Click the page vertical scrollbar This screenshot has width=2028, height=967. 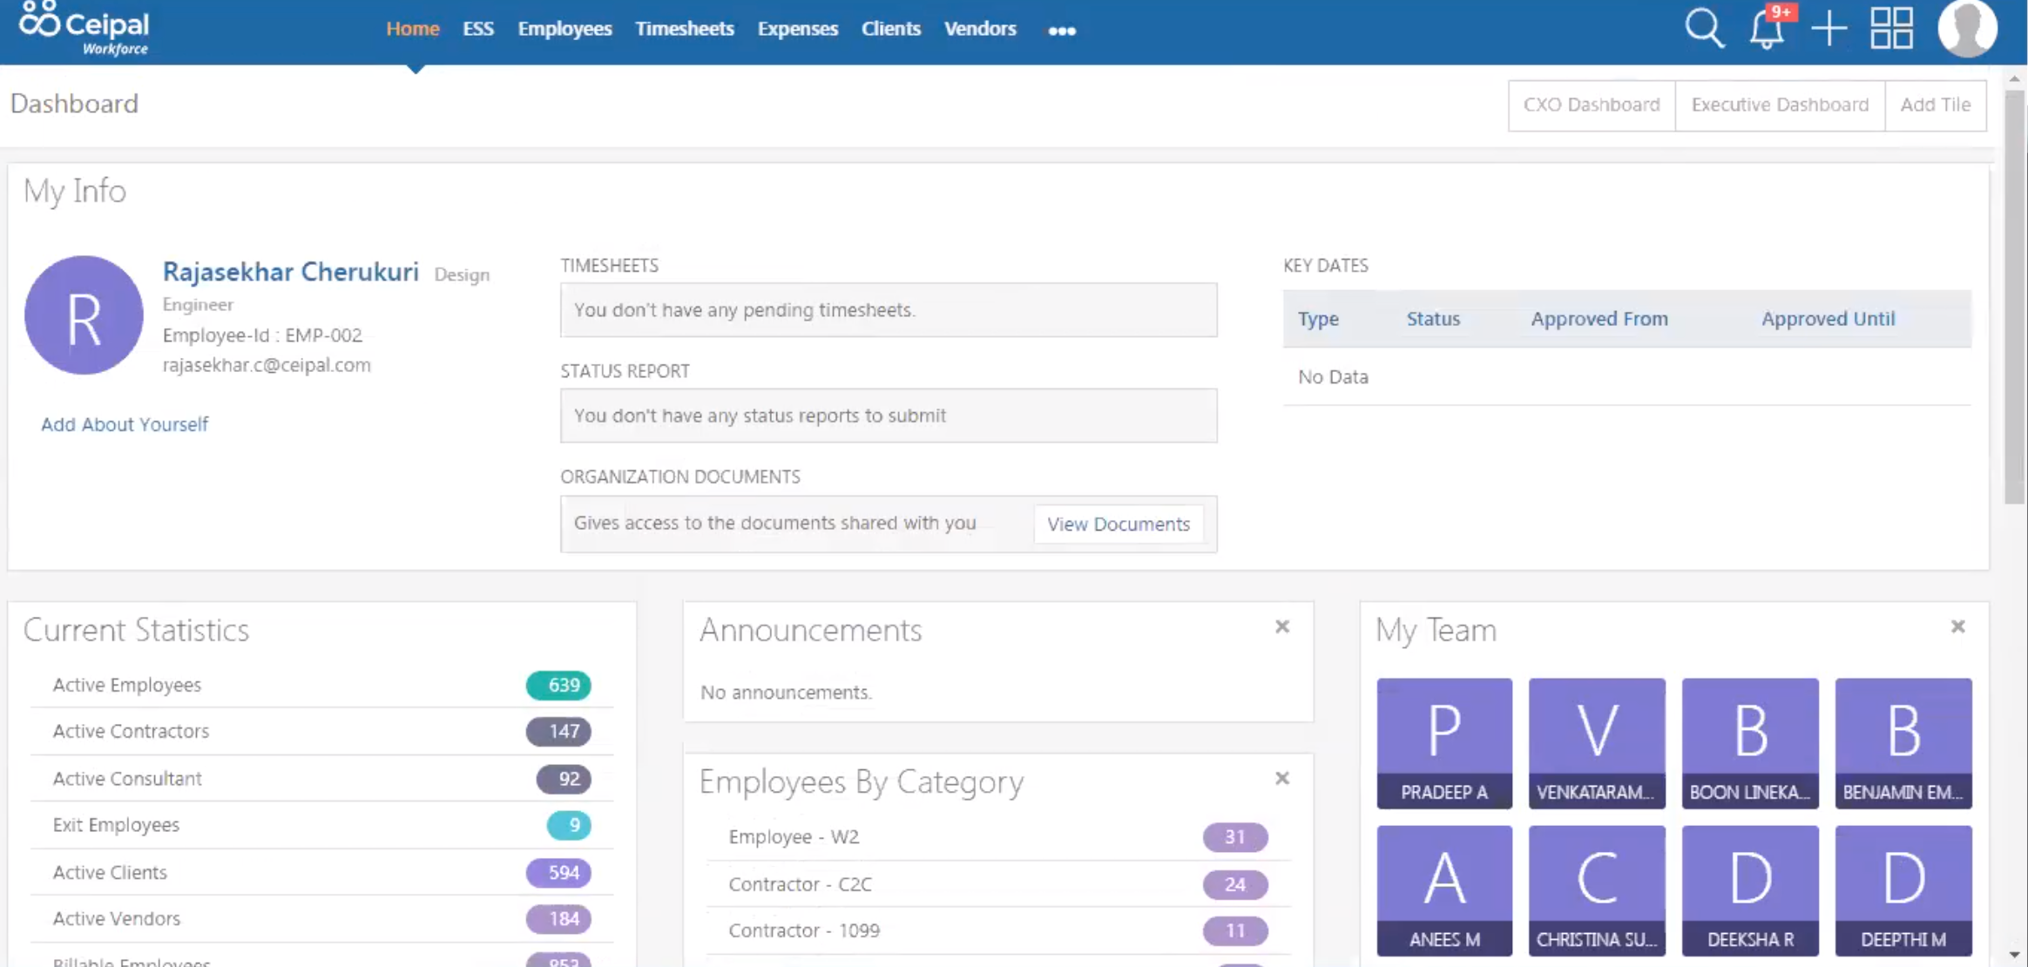(2014, 296)
